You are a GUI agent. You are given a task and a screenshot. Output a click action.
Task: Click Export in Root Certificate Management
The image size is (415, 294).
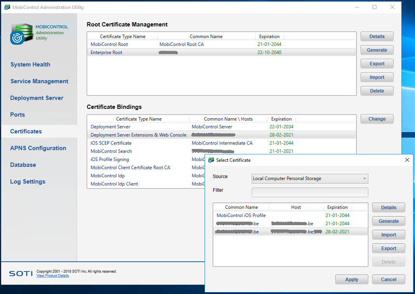coord(376,64)
